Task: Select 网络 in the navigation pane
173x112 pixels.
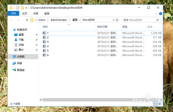Action: pos(17,63)
